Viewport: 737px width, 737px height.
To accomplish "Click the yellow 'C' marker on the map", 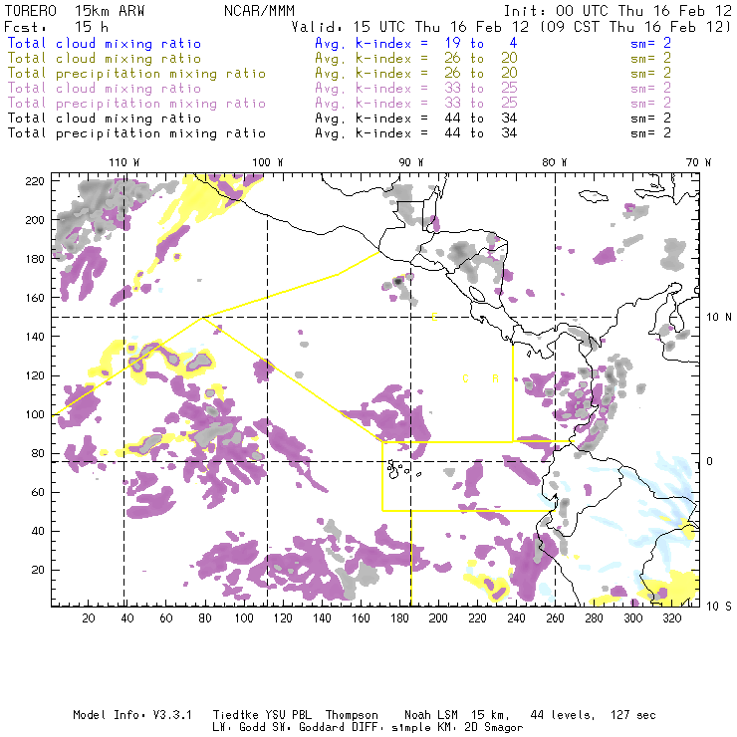I will (x=465, y=378).
